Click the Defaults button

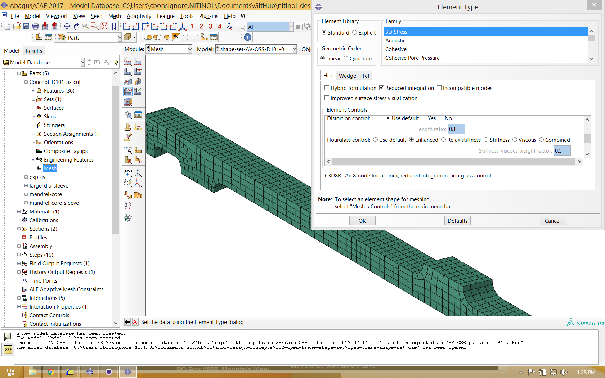tap(457, 221)
